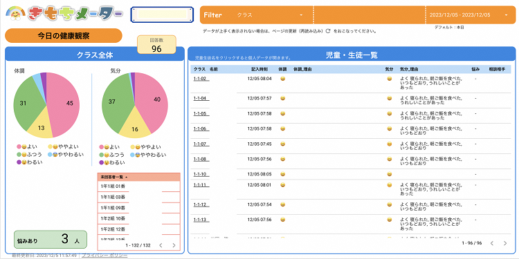Open student 1-1-13 link
The image size is (519, 259).
(201, 220)
